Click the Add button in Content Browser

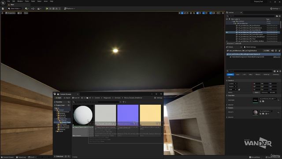pos(59,98)
